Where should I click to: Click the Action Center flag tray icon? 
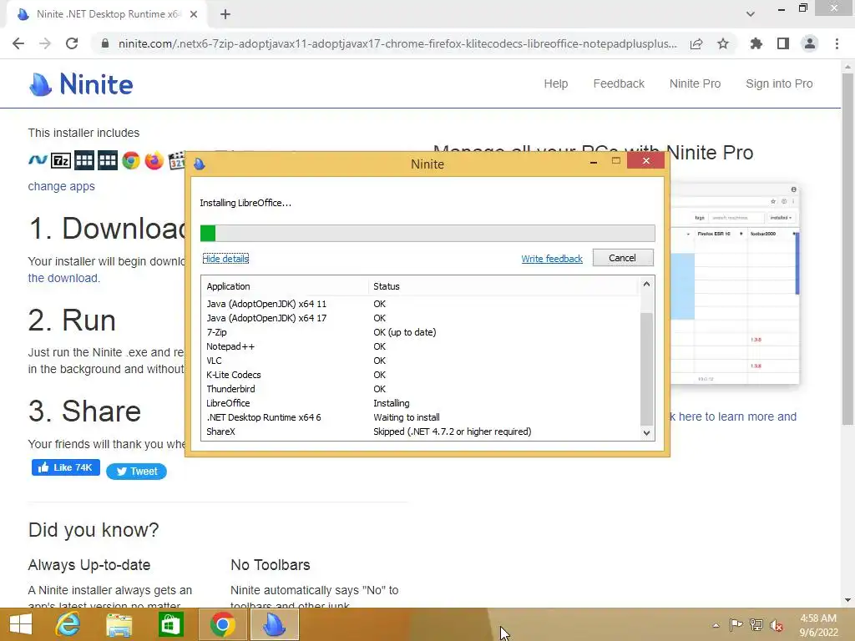click(x=736, y=625)
